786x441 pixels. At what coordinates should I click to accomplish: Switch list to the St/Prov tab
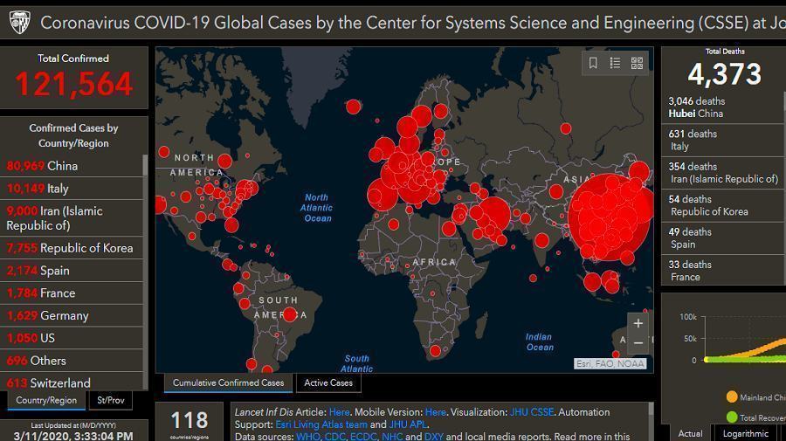pyautogui.click(x=111, y=401)
